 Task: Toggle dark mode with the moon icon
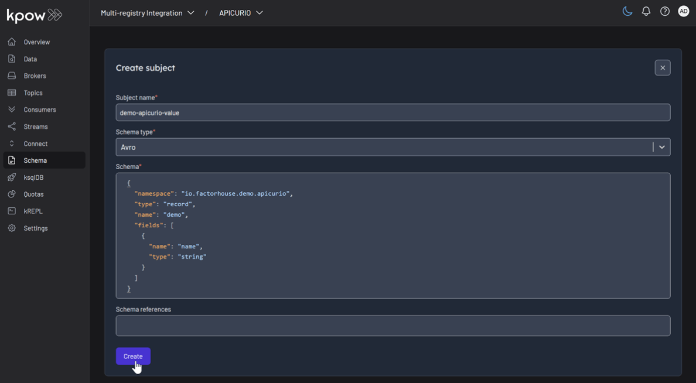pos(627,11)
